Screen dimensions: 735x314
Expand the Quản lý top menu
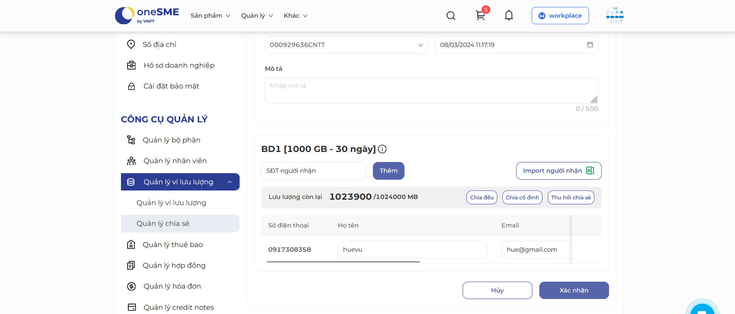pyautogui.click(x=257, y=15)
